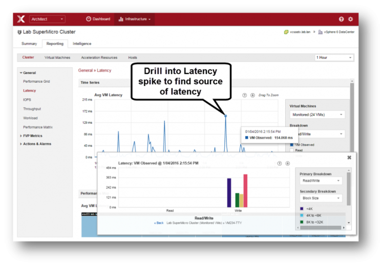384x267 pixels.
Task: Open Performance Grid report
Action: (x=36, y=81)
